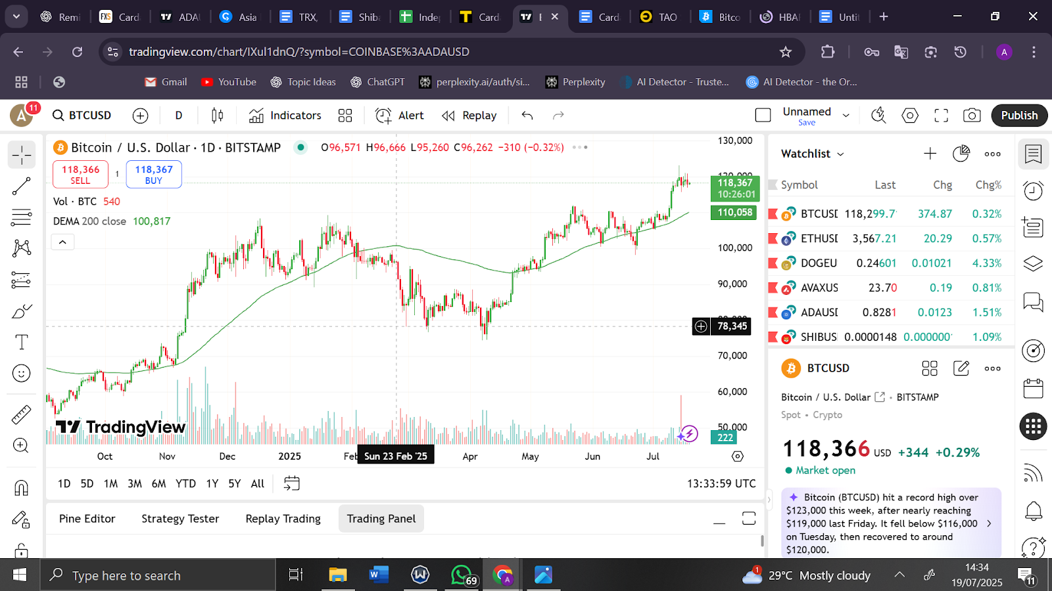This screenshot has height=591, width=1052.
Task: Open the Replay Trading tab
Action: tap(283, 519)
